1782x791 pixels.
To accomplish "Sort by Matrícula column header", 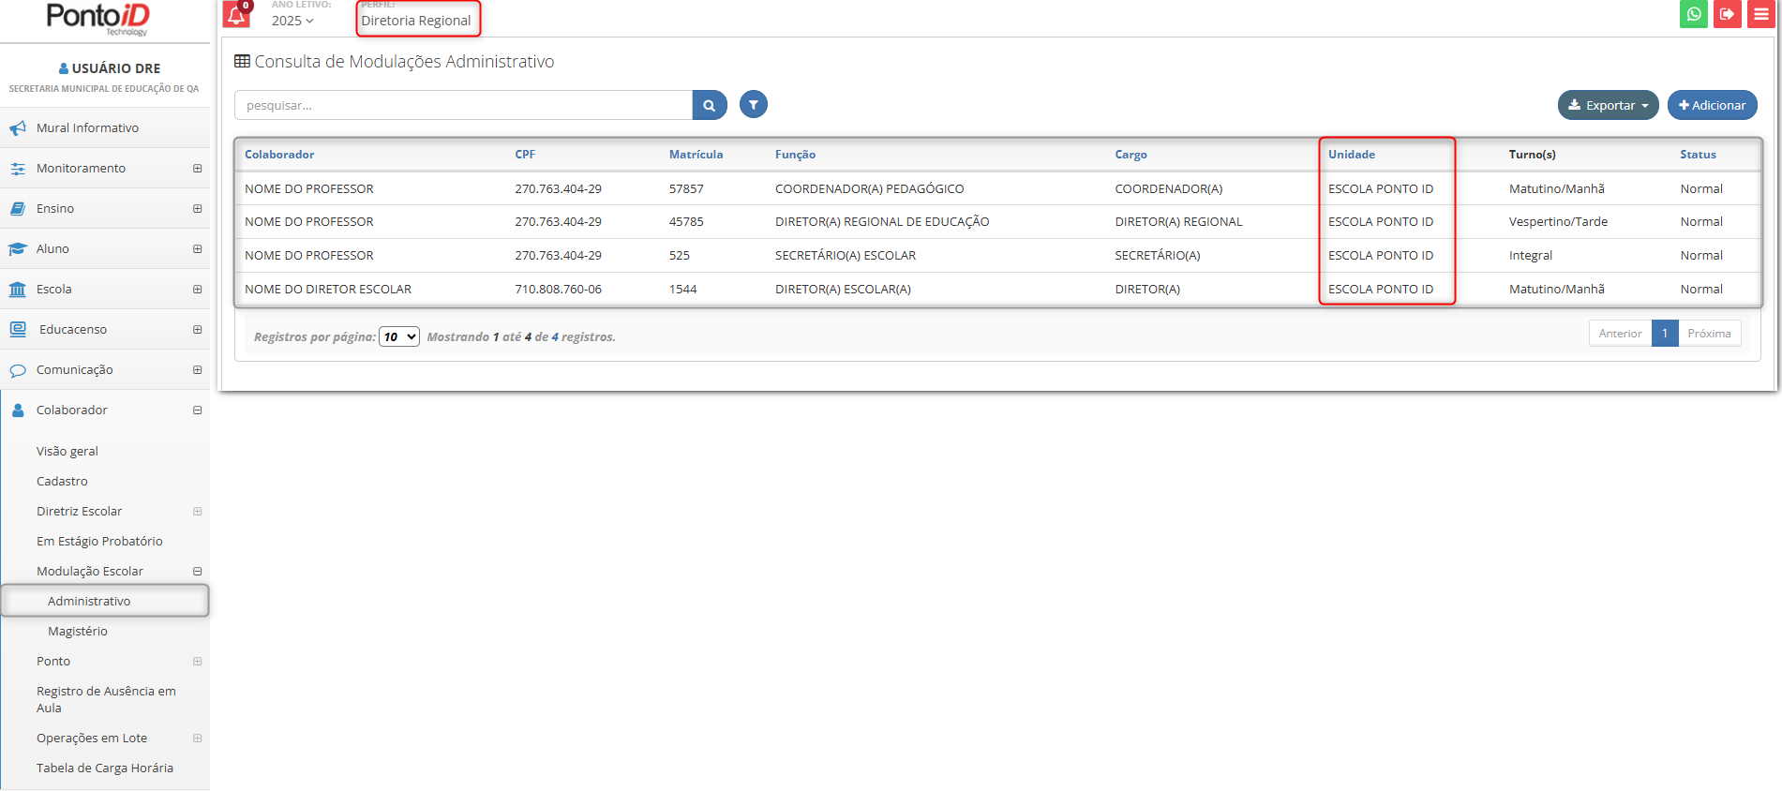I will (x=696, y=155).
